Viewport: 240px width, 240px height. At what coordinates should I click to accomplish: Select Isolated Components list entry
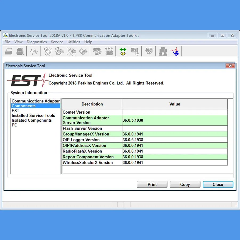[36, 120]
